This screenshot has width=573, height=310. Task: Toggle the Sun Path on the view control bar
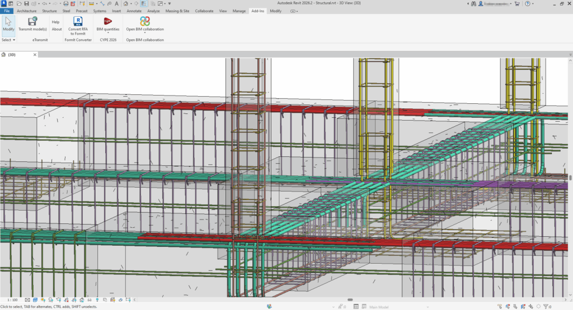(x=43, y=300)
